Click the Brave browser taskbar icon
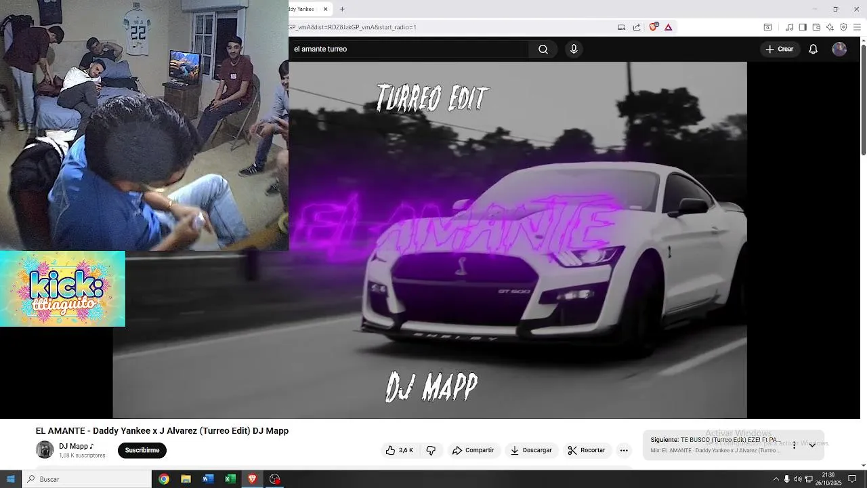 (253, 479)
